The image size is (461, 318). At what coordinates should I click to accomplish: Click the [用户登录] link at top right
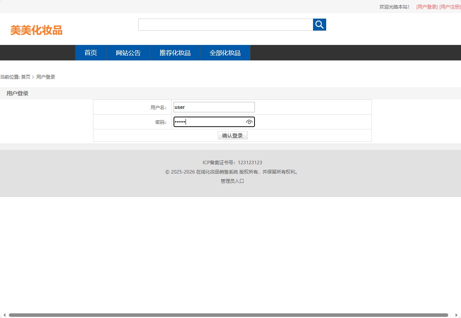click(x=426, y=7)
